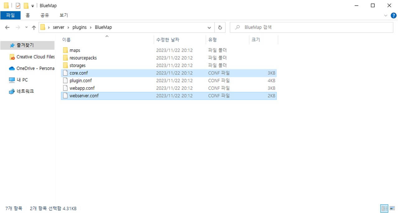Click the Creative Cloud Files icon
Image resolution: width=398 pixels, height=213 pixels.
pos(12,57)
